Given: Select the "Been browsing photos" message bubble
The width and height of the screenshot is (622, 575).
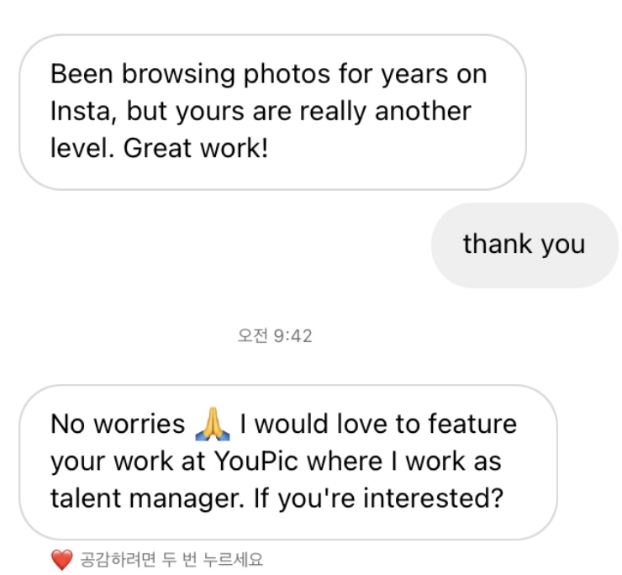Looking at the screenshot, I should click(271, 112).
